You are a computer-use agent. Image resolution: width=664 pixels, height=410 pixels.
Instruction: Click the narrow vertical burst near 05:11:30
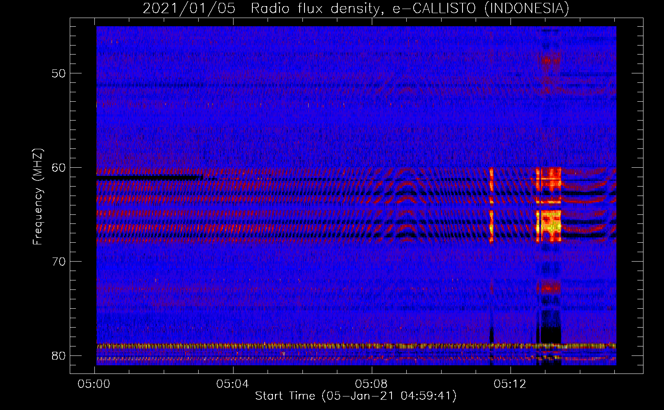click(x=491, y=205)
